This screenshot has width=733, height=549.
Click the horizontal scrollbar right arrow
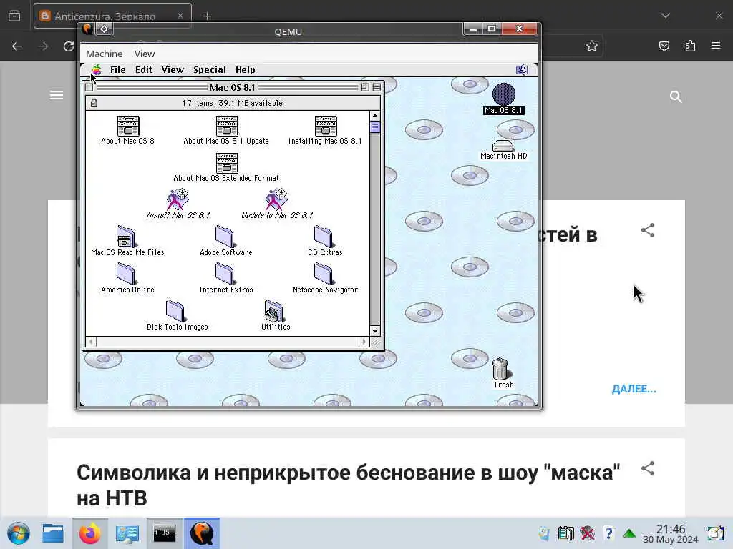coord(364,342)
